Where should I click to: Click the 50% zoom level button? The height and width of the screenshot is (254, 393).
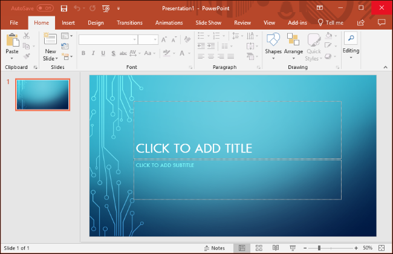point(368,248)
